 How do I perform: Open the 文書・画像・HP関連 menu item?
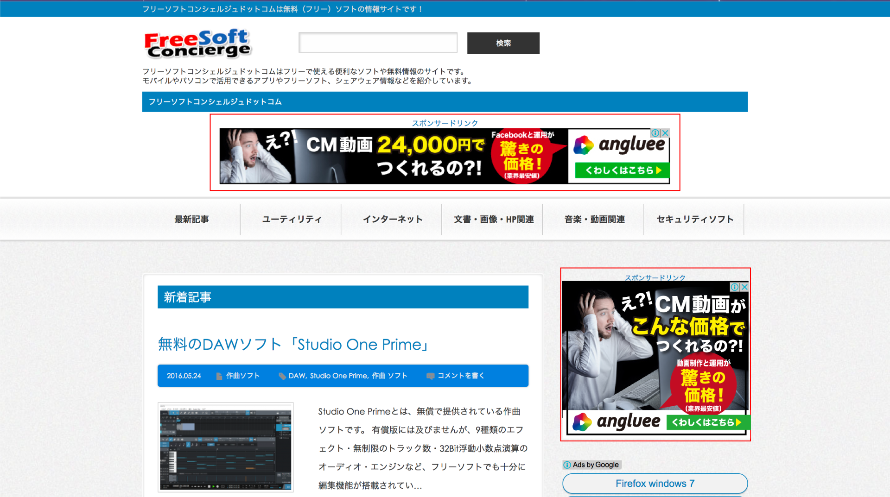click(494, 220)
